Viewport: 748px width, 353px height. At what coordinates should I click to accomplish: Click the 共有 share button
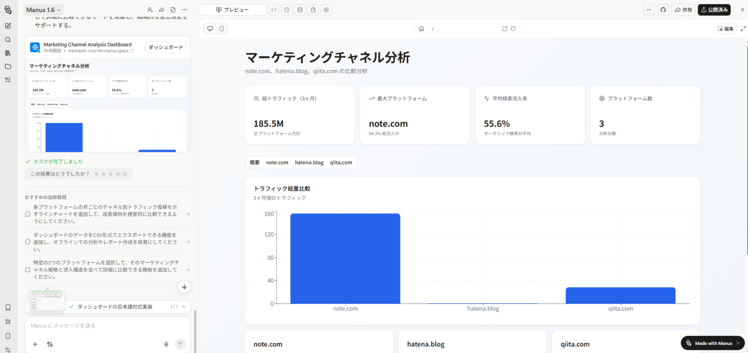(x=683, y=10)
